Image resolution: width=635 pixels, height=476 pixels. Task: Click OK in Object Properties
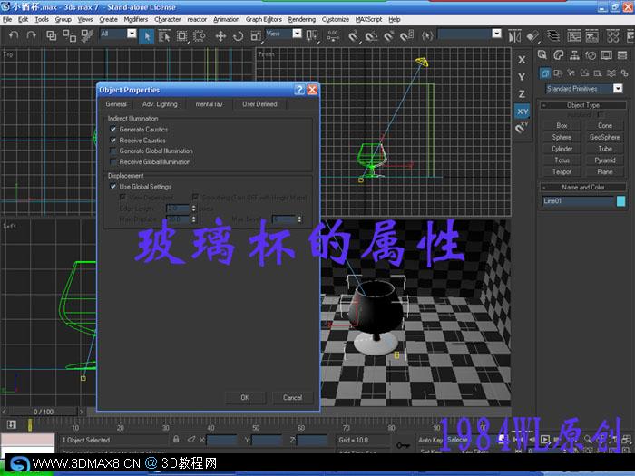pos(245,397)
